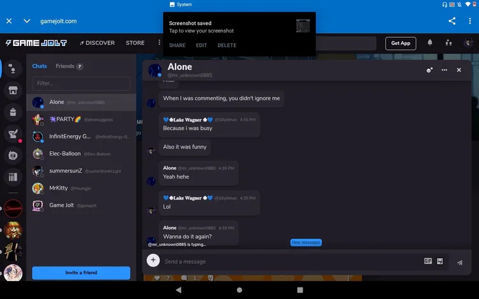Click the "Also it was funny" message
This screenshot has height=299, width=479.
(185, 147)
